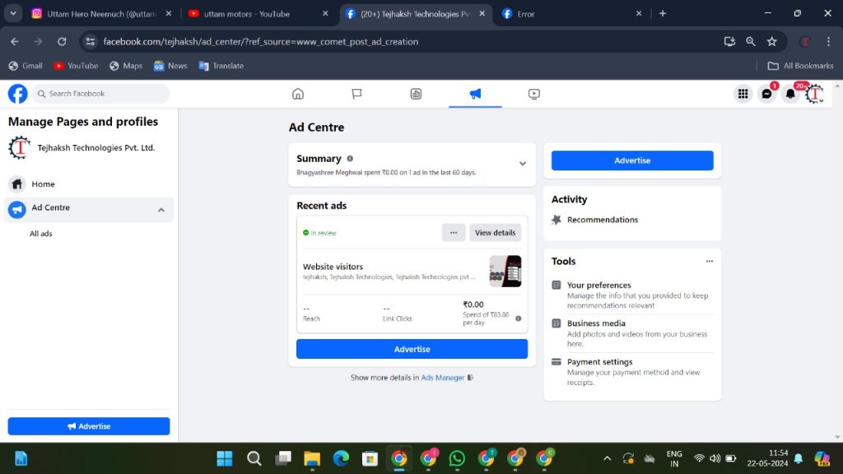
Task: Bookmark this page with the star icon
Action: 772,41
